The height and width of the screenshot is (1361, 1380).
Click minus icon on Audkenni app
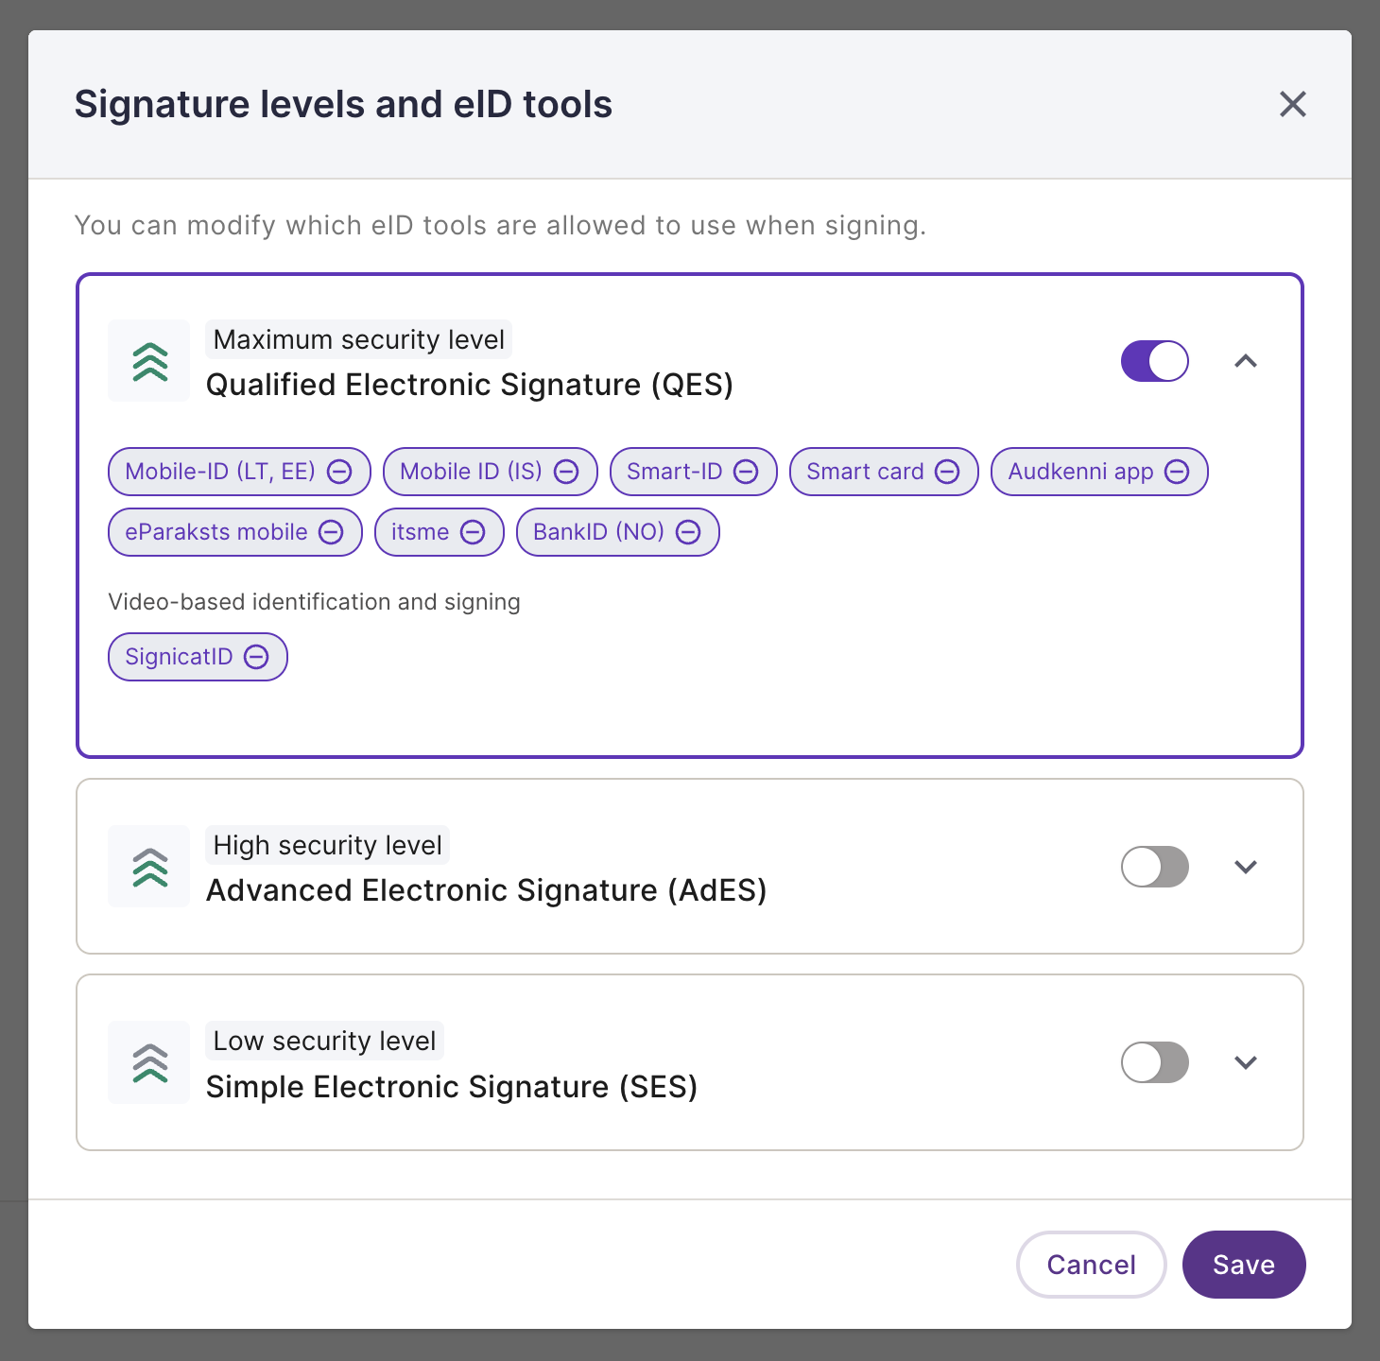coord(1177,472)
